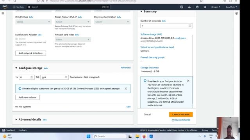Open Firefox from the taskbar
Image resolution: width=250 pixels, height=140 pixels.
(144, 136)
